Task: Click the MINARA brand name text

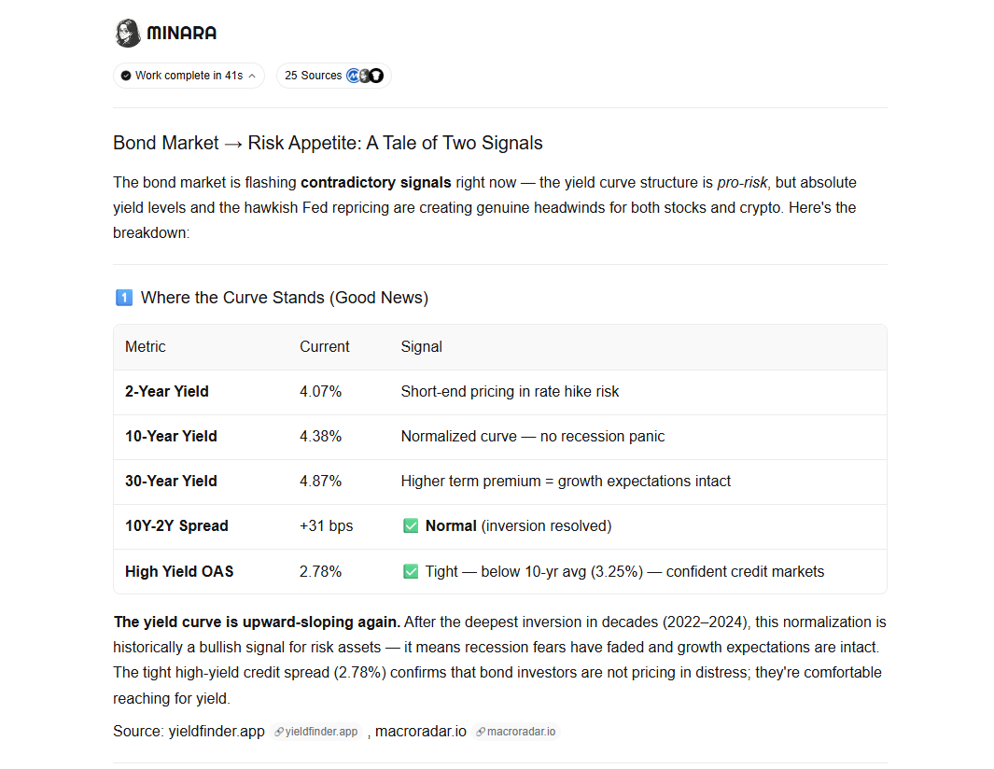Action: 182,33
